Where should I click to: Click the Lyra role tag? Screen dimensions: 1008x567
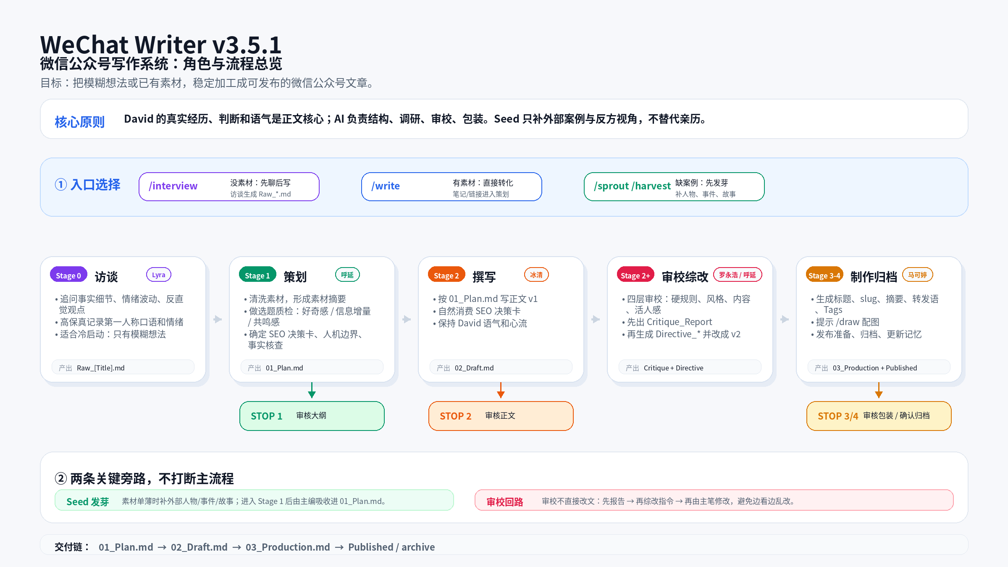pos(159,275)
